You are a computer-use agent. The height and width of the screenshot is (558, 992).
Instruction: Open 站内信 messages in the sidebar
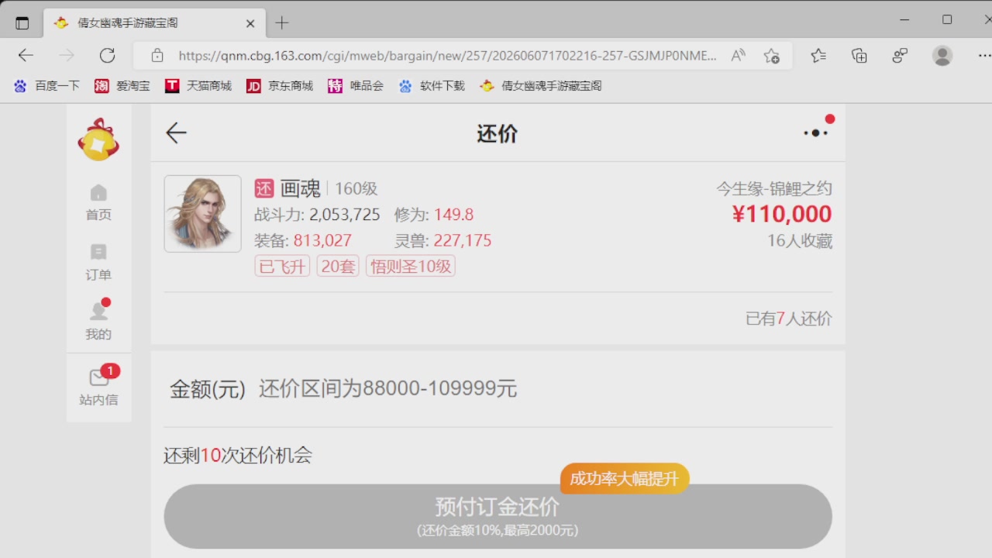98,387
